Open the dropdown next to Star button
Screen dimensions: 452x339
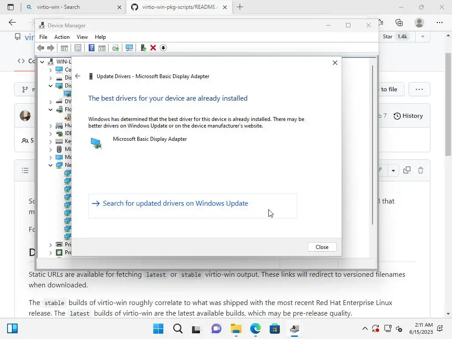coord(422,37)
